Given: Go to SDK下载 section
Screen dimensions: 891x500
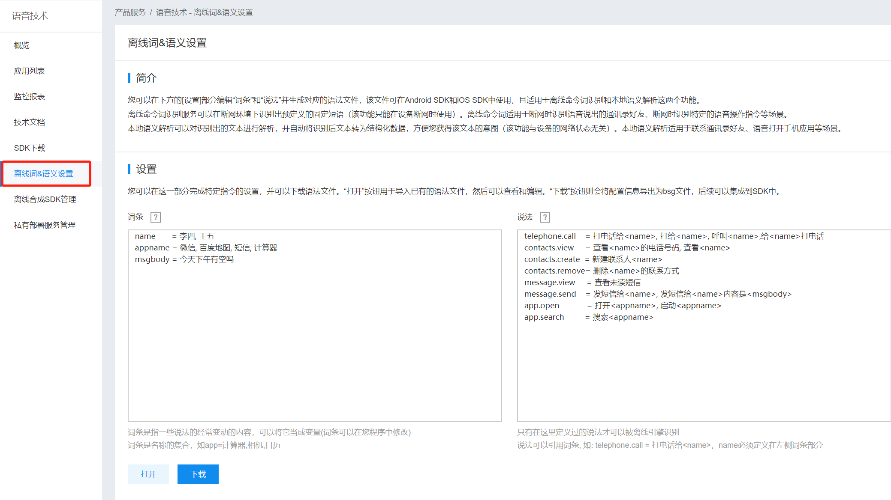Looking at the screenshot, I should tap(29, 148).
